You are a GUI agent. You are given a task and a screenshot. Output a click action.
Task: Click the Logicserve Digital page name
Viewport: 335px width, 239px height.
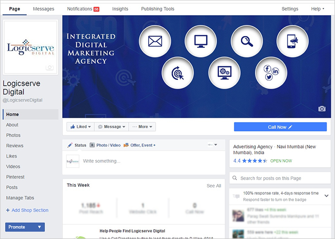click(x=21, y=88)
